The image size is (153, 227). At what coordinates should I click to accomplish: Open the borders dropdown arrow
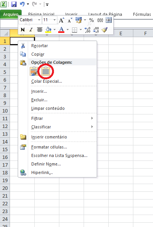click(x=81, y=29)
